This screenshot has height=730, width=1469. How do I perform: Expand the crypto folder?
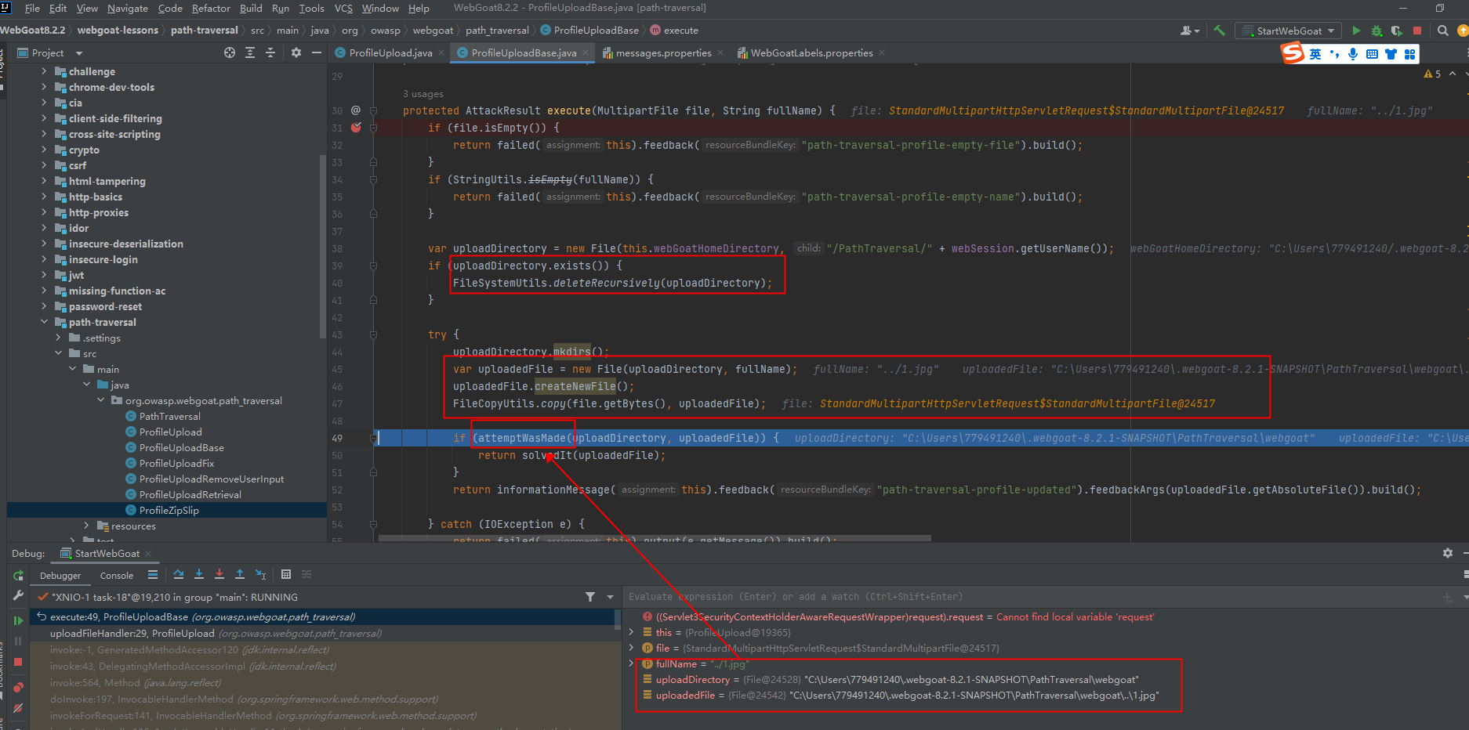(44, 150)
